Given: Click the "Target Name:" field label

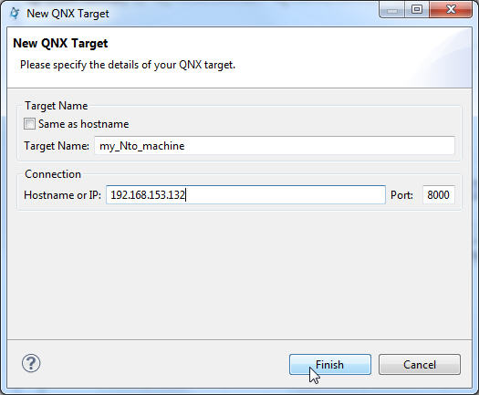Looking at the screenshot, I should coord(57,146).
